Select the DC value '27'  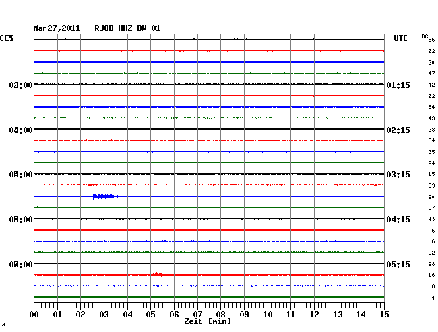[431, 208]
